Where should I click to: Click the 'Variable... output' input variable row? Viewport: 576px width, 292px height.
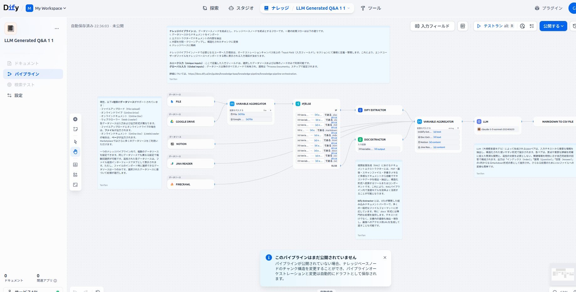pyautogui.click(x=379, y=149)
